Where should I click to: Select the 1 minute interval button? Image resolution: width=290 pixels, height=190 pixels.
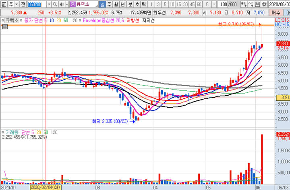[x=151, y=4]
